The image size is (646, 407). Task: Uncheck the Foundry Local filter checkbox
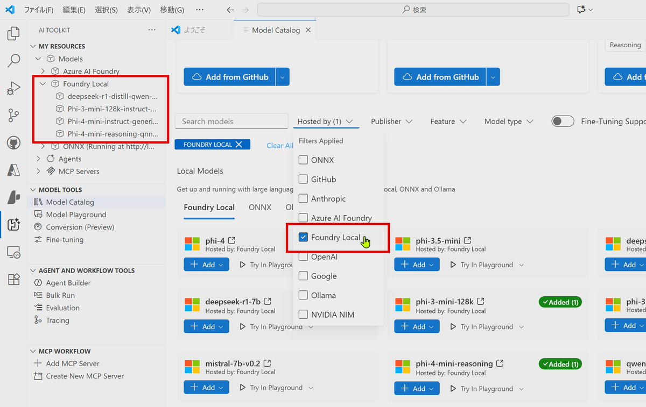pyautogui.click(x=303, y=237)
